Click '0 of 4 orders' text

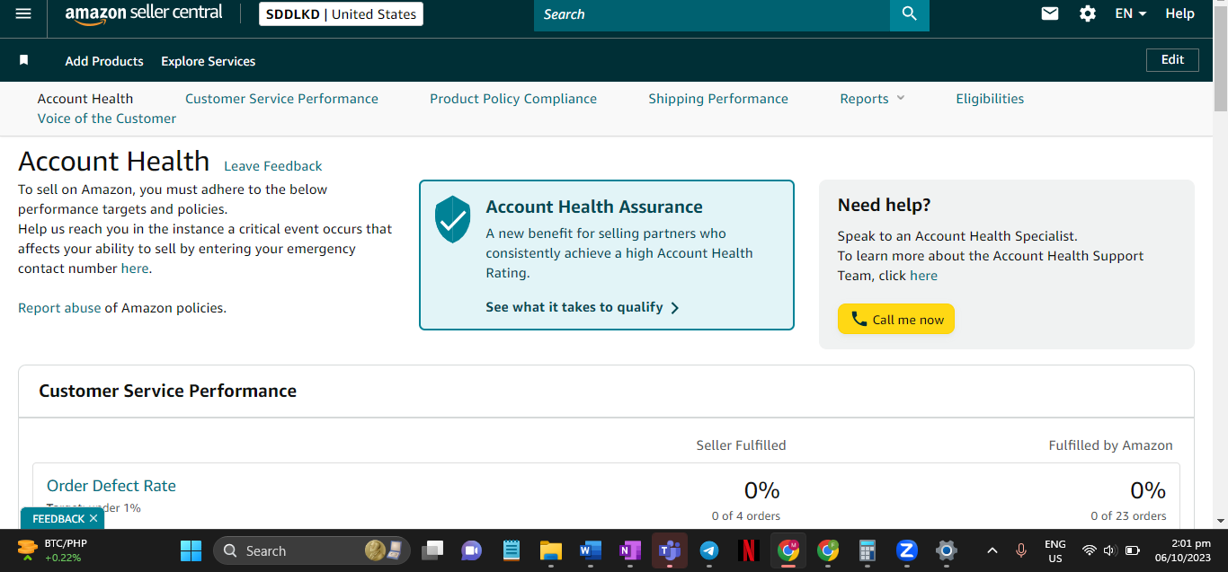[x=745, y=516]
